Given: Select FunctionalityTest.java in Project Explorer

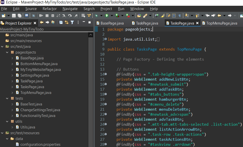Looking at the screenshot, I should coord(38,116).
